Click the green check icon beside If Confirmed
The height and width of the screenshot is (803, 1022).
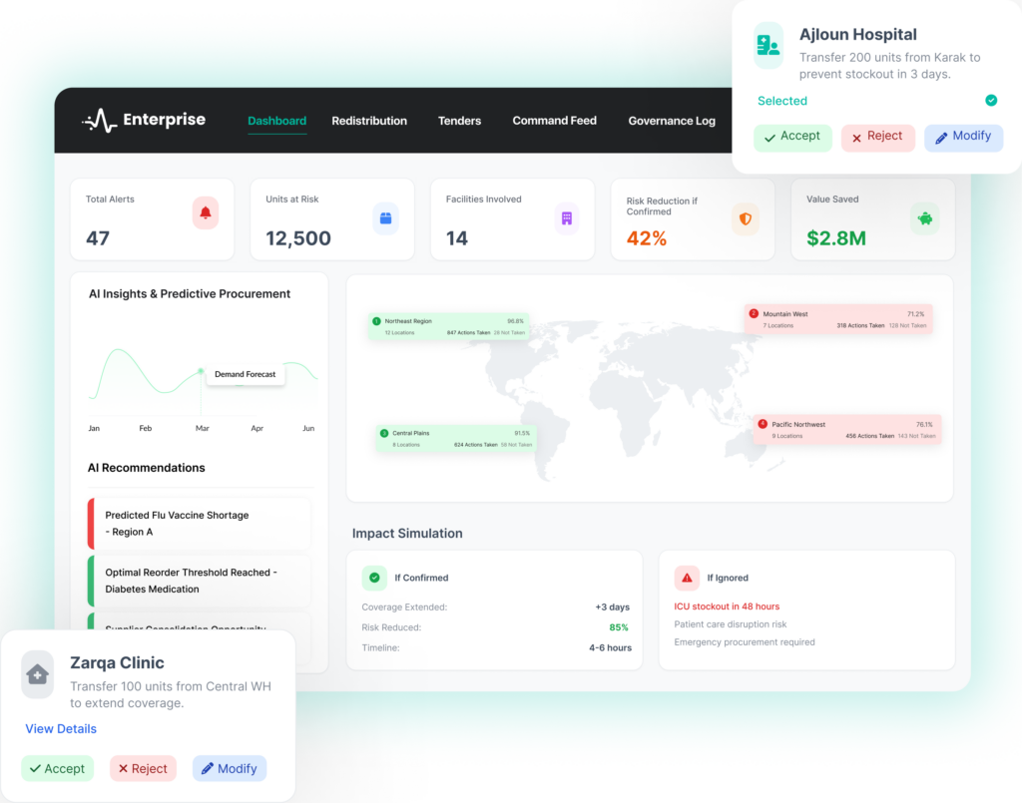coord(374,578)
